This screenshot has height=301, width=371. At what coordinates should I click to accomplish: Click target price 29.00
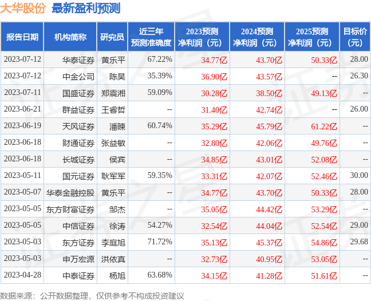[359, 225]
